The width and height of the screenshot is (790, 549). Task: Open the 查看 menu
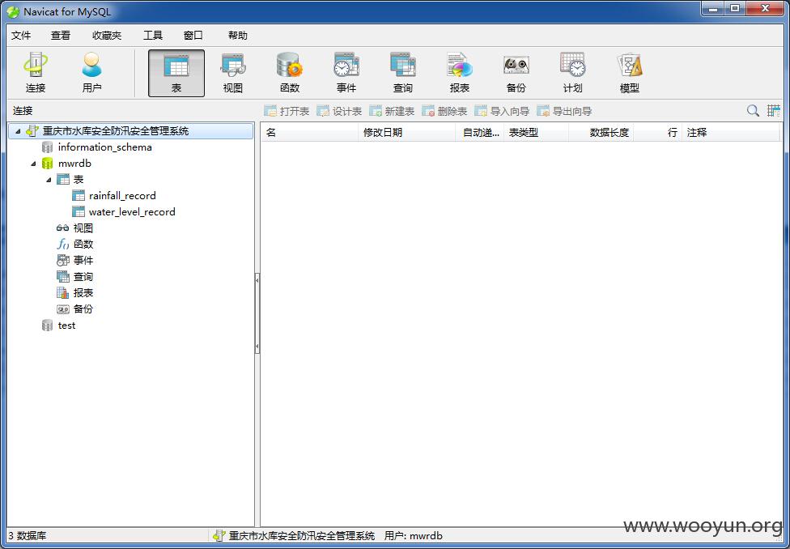click(x=61, y=36)
